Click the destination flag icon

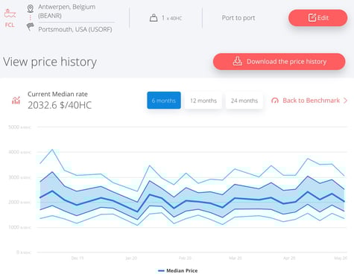pos(31,26)
